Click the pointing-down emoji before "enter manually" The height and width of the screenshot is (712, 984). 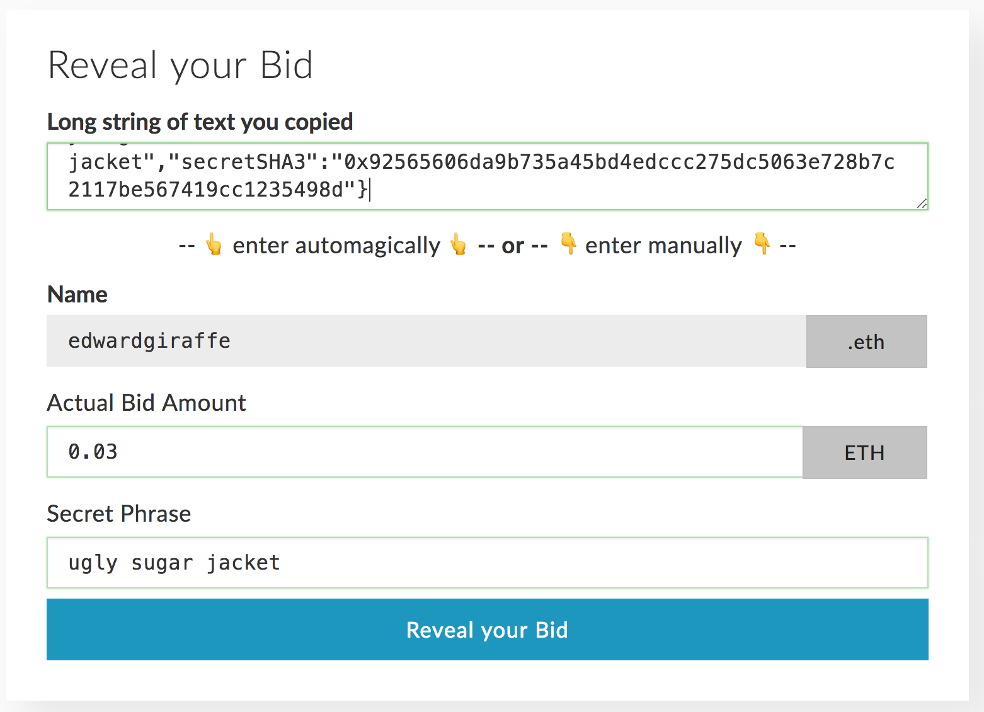click(568, 243)
